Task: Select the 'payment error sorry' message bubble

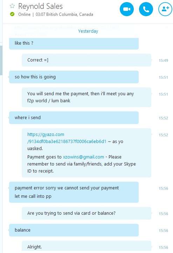Action: [74, 192]
